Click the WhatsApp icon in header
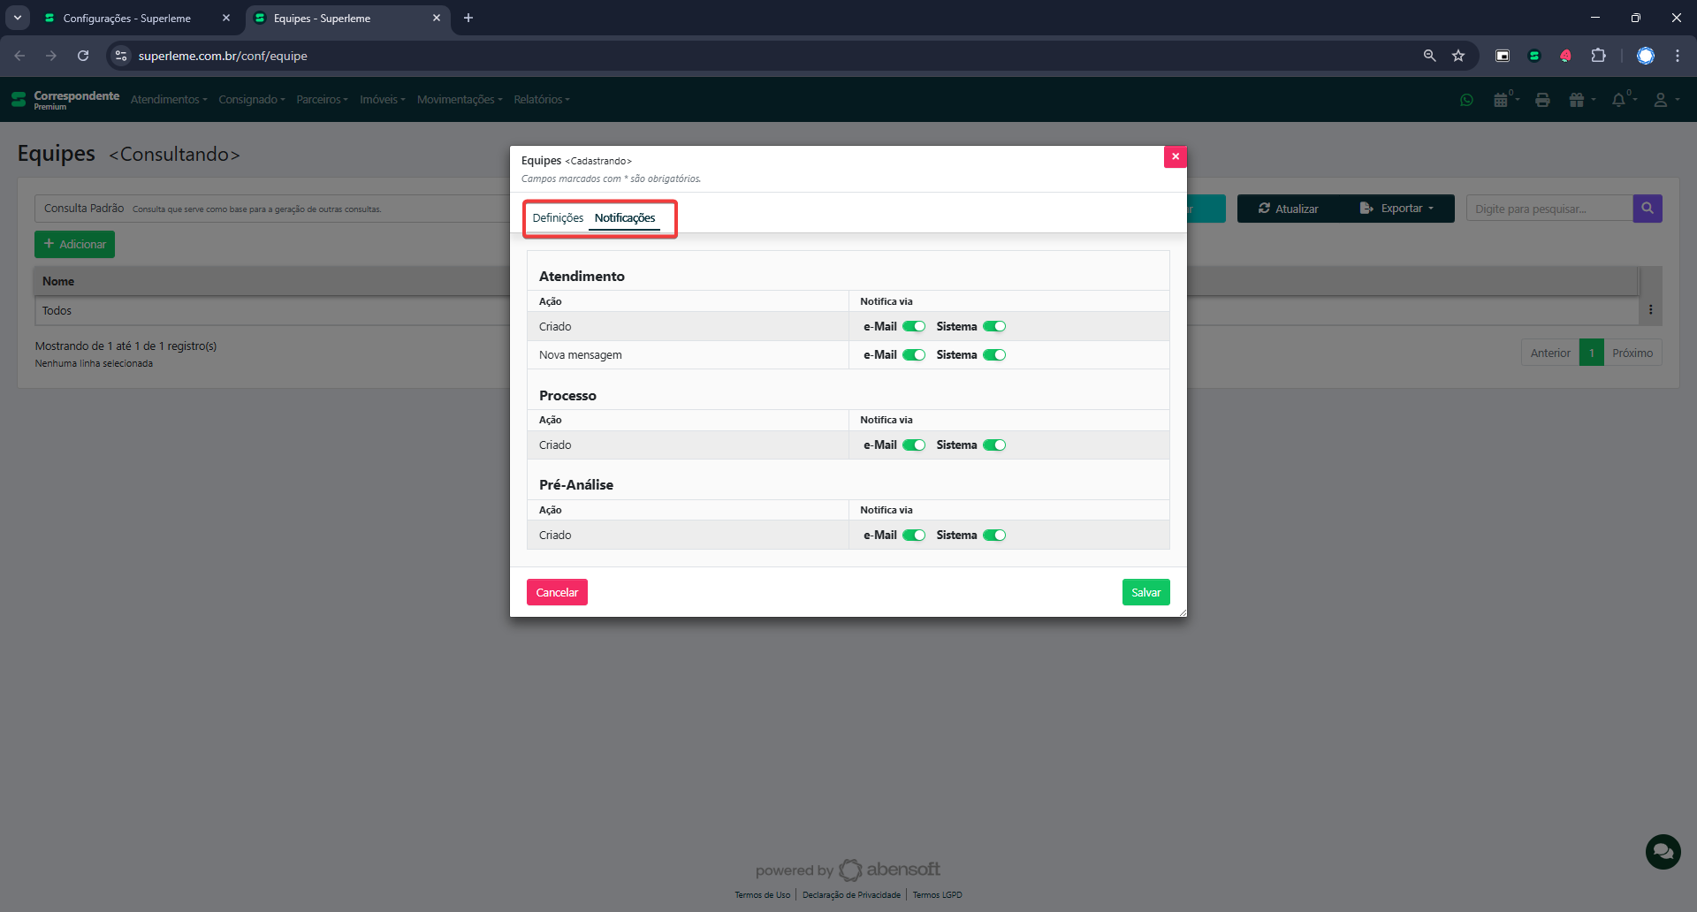Viewport: 1697px width, 912px height. coord(1466,100)
